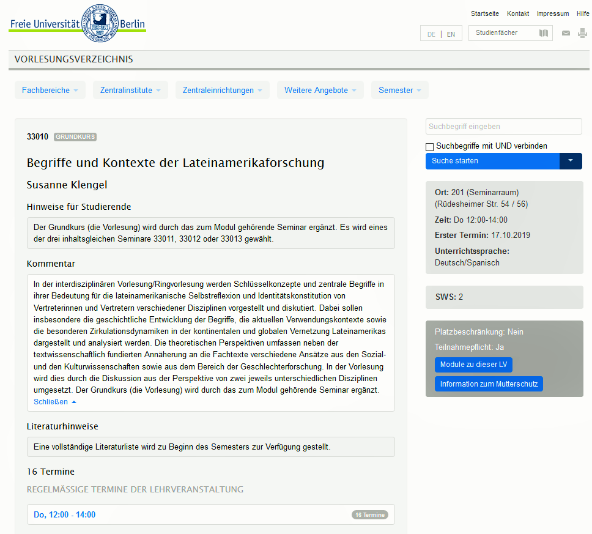Viewport: 592px width, 534px height.
Task: Click the SWS: 2 entry
Action: coord(449,297)
